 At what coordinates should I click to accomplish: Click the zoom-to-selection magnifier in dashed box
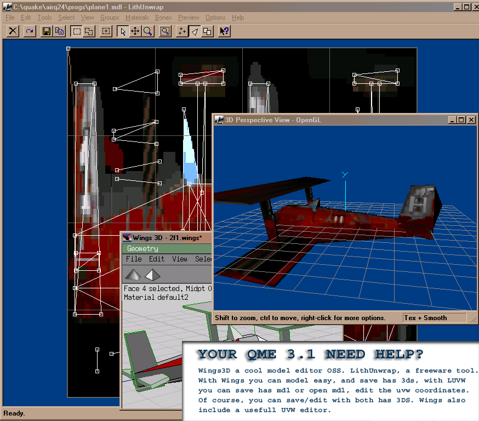[165, 31]
